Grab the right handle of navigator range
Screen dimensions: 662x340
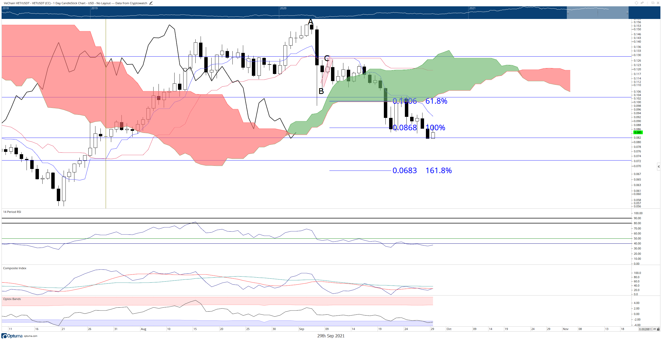point(627,13)
